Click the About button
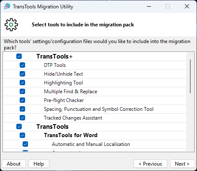Viewport: 197px width, 171px height. coord(14,164)
